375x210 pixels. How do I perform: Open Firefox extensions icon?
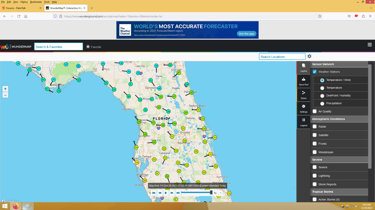tap(363, 16)
